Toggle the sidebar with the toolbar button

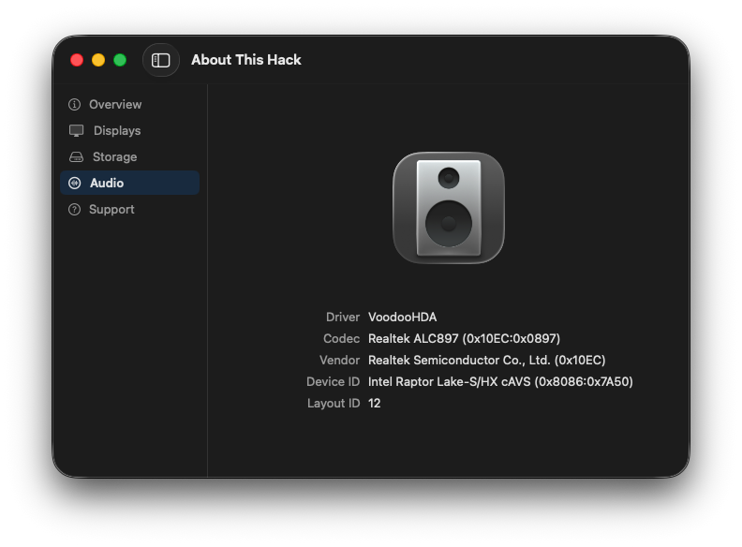coord(161,60)
